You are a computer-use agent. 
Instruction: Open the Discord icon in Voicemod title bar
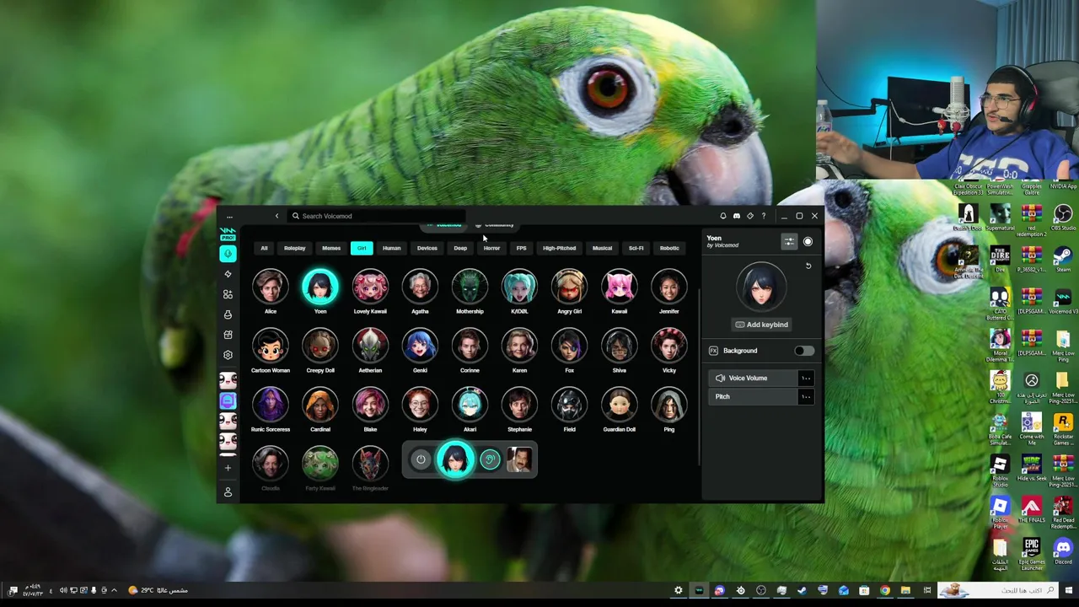(736, 216)
